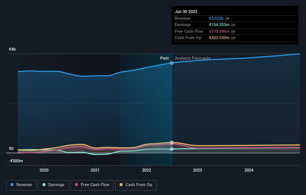Toggle the Free Cash Flow legend button
This screenshot has width=306, height=195.
[92, 185]
